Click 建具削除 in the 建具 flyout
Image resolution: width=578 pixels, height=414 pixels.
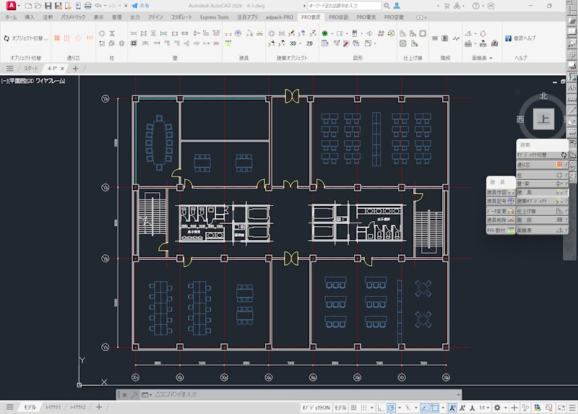click(501, 220)
